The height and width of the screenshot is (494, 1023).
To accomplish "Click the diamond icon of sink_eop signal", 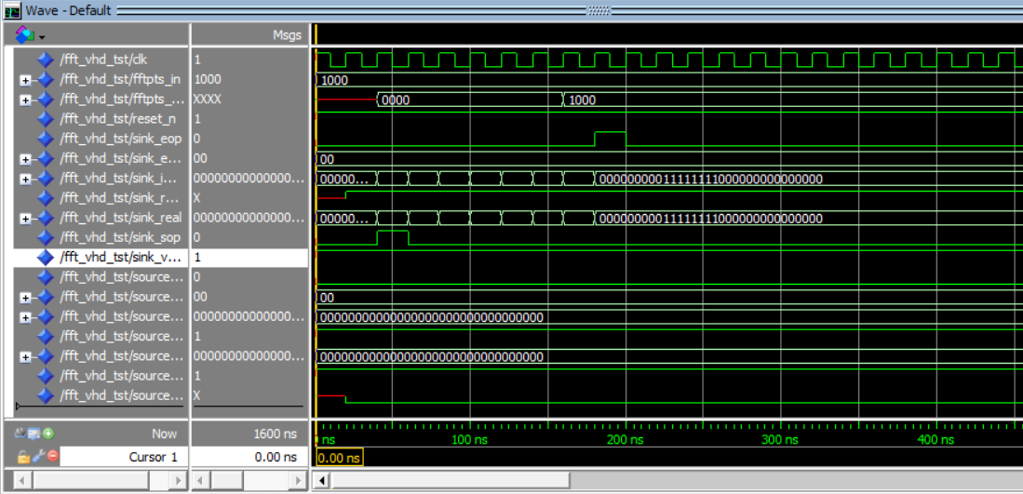I will (45, 139).
